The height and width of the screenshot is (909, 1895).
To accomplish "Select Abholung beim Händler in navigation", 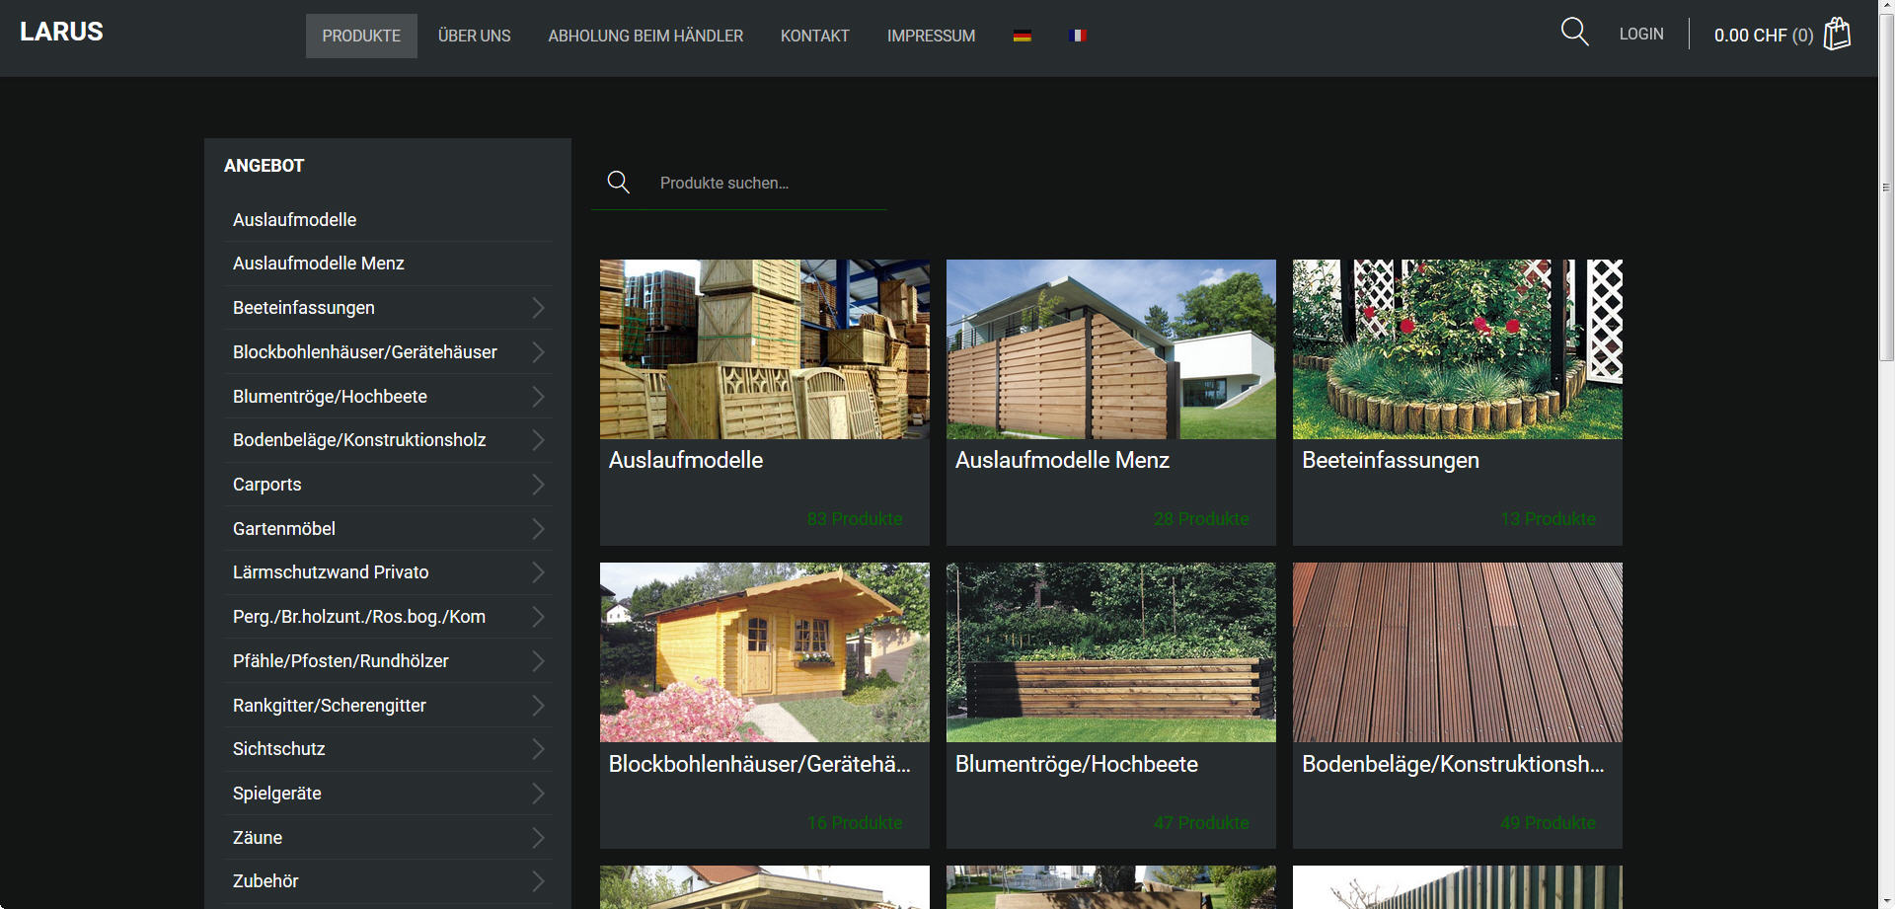I will (645, 36).
